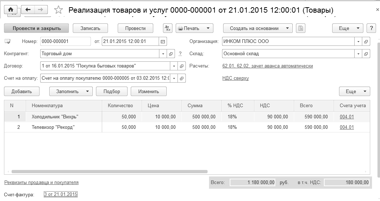Navigate forward with right arrow
Image resolution: width=380 pixels, height=201 pixels.
(41, 10)
